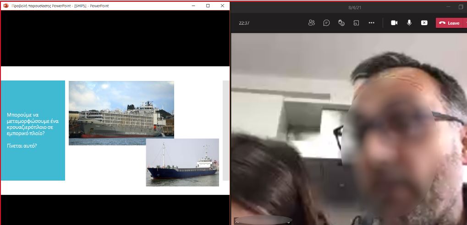Screen dimensions: 467x225
Task: Close the PowerPoint slideshow window
Action: coord(222,5)
